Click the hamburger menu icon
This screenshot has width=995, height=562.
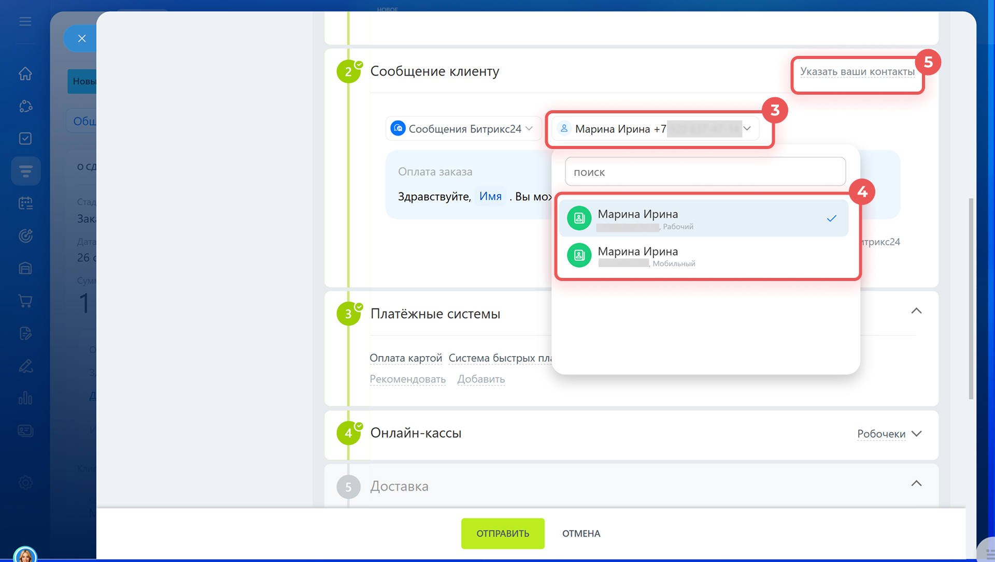click(x=25, y=22)
